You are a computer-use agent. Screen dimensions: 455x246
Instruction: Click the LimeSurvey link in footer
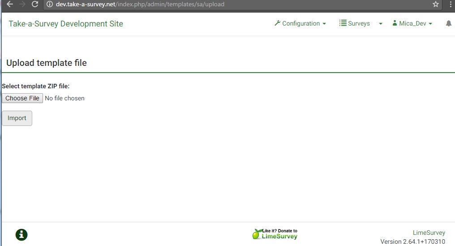(x=429, y=233)
